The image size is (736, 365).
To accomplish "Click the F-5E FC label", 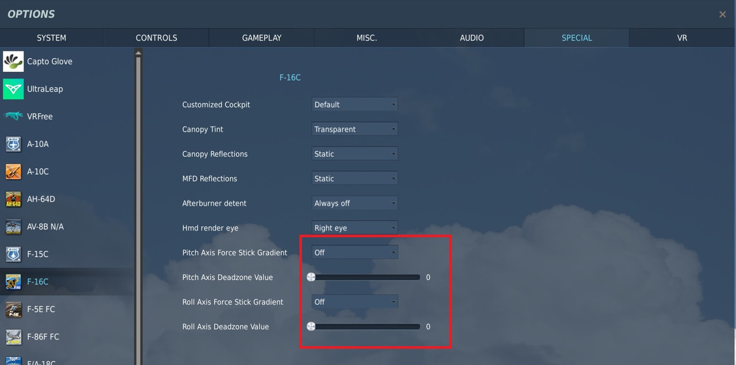I will tap(41, 309).
